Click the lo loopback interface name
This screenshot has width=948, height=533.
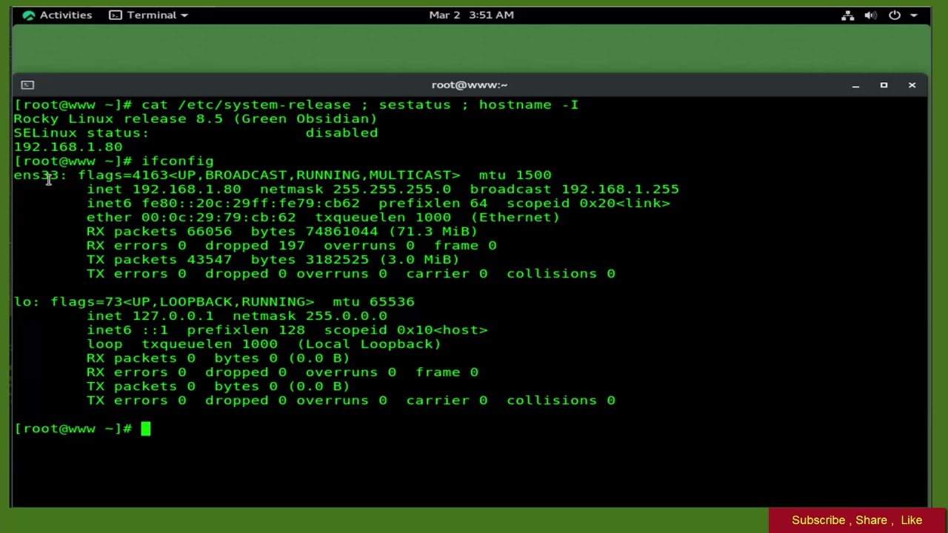coord(23,301)
